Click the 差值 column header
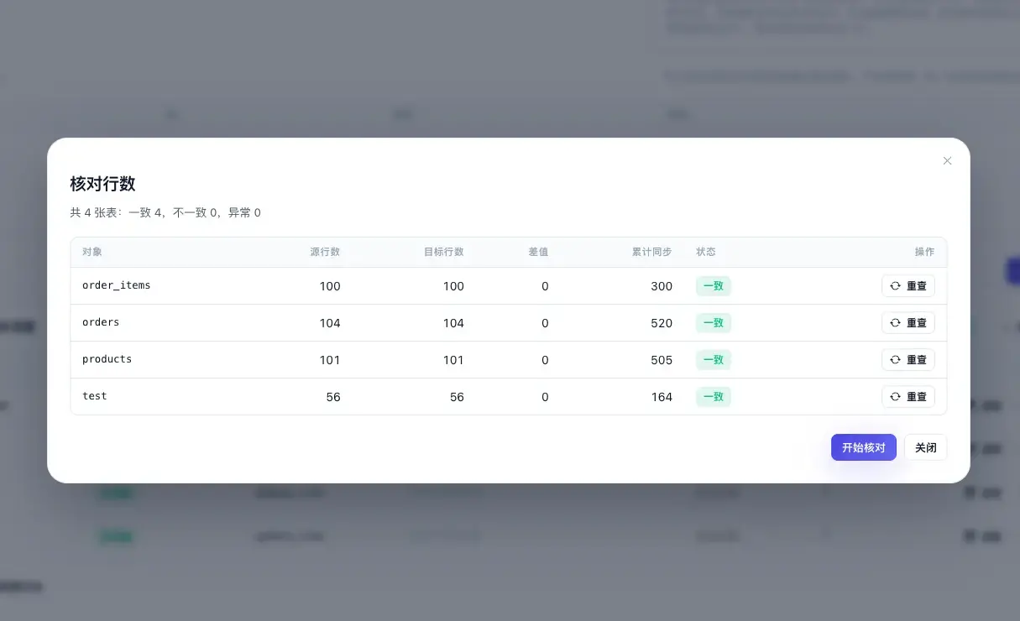 [x=538, y=252]
